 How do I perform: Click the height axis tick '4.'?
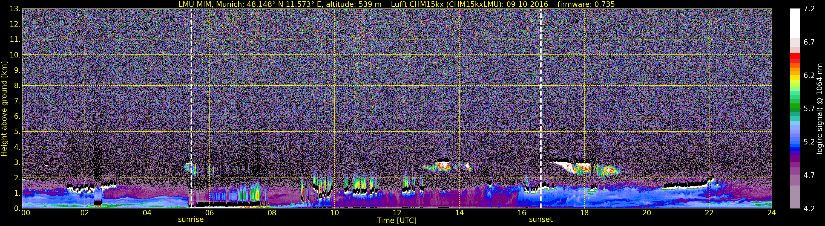[x=17, y=147]
